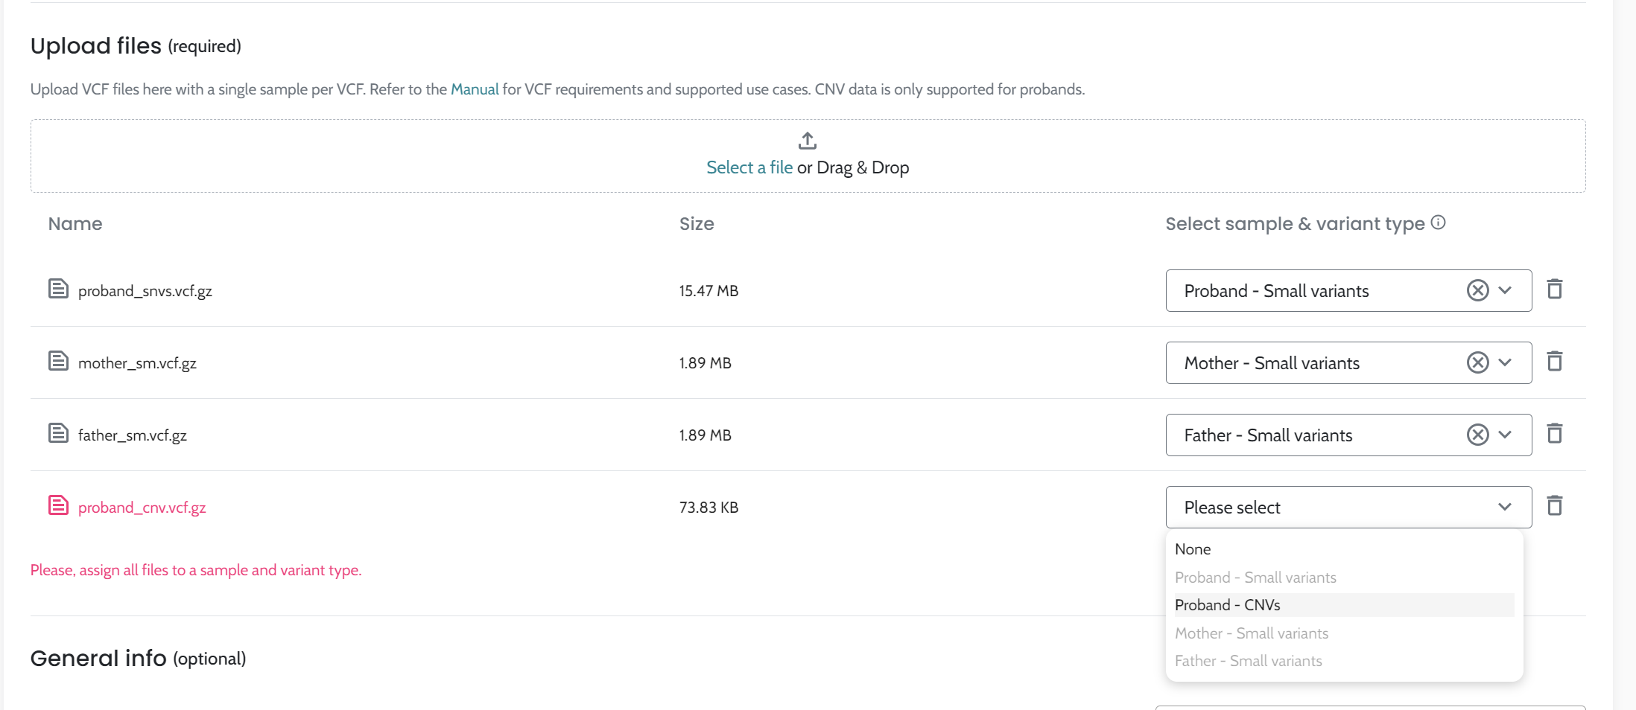Open the Manual link
The image size is (1636, 710).
(475, 89)
